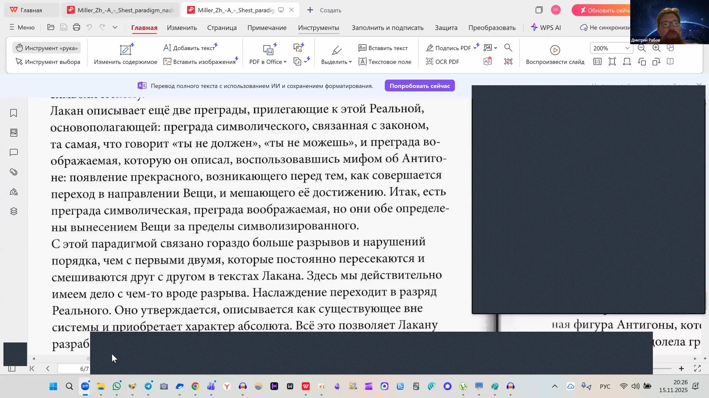Switch to the «Примечание» ribbon tab

pos(267,28)
